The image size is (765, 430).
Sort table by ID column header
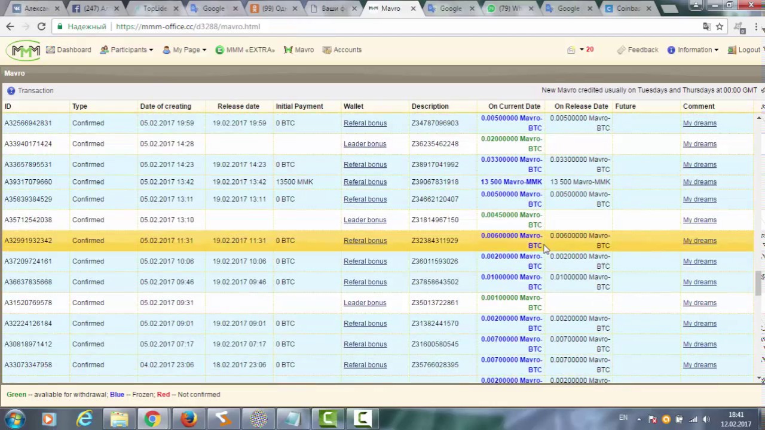pyautogui.click(x=8, y=106)
